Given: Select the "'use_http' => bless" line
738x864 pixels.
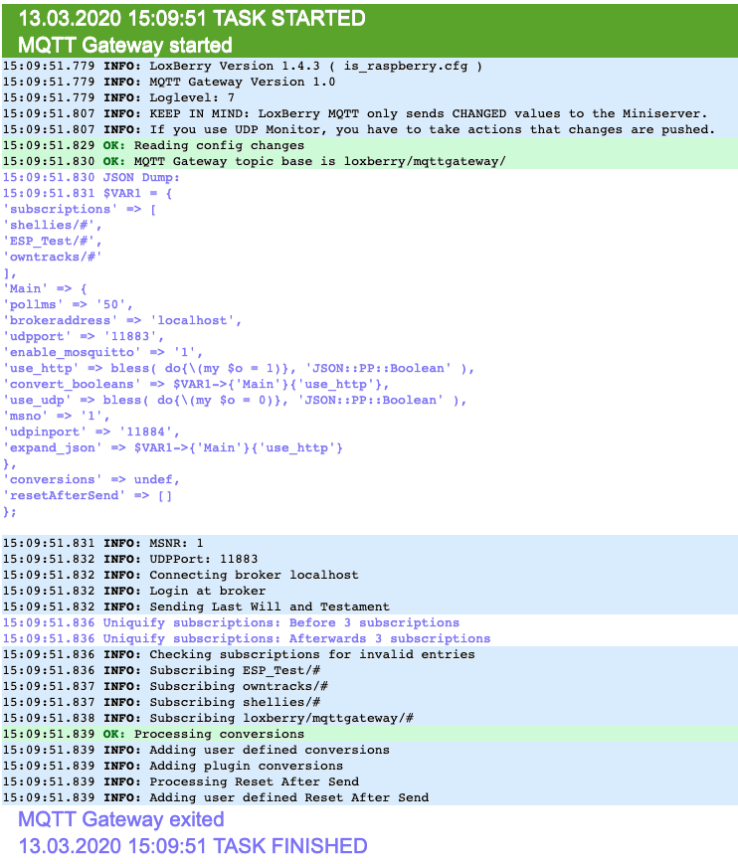Looking at the screenshot, I should click(239, 369).
